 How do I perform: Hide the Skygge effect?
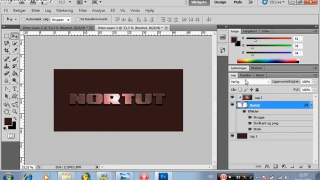pyautogui.click(x=250, y=117)
